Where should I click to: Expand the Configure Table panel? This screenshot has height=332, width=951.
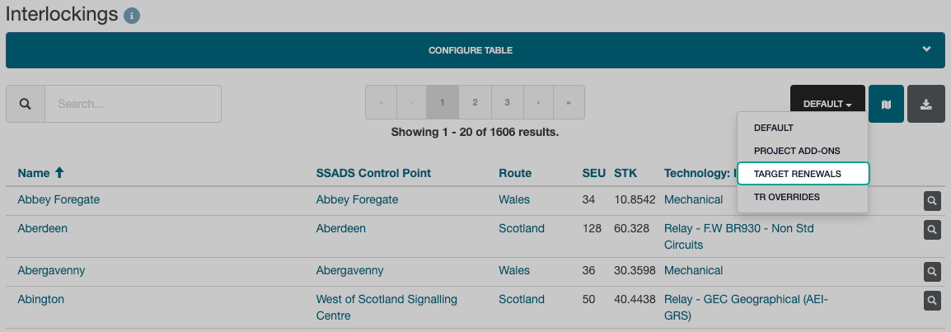click(x=471, y=50)
